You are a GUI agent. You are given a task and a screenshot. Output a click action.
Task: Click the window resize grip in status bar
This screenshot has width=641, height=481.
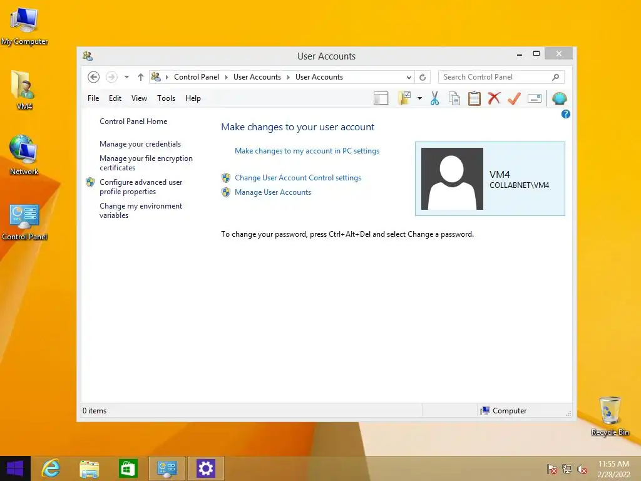568,413
